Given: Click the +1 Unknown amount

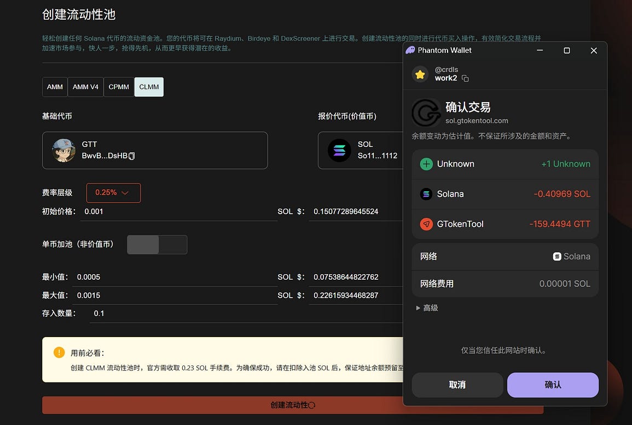Looking at the screenshot, I should (x=565, y=164).
